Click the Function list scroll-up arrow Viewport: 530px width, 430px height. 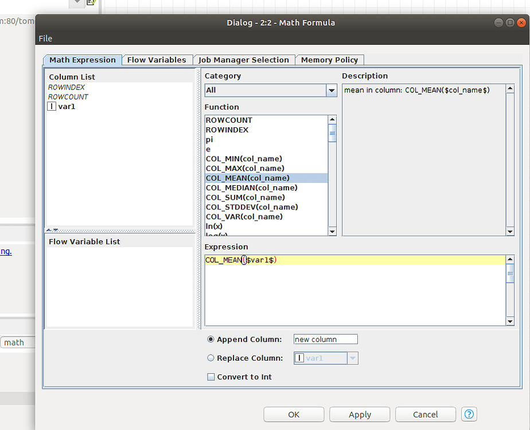(x=332, y=120)
